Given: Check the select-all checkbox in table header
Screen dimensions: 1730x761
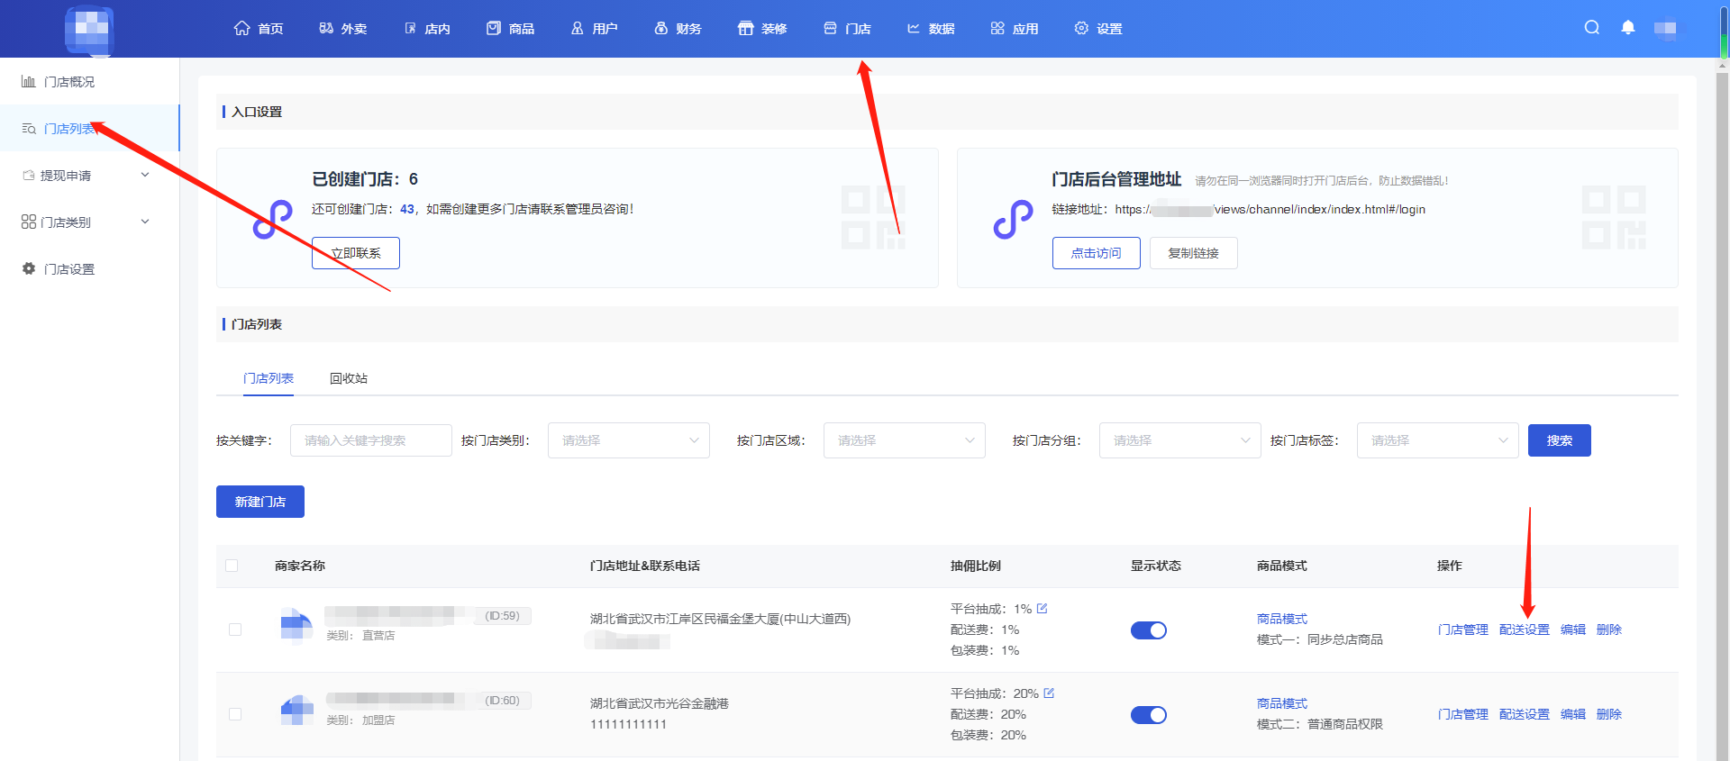Looking at the screenshot, I should [x=232, y=566].
